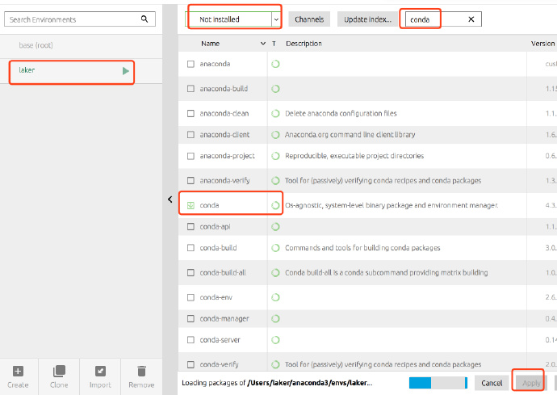Clear the conda search with the X icon
Viewport: 557px width, 395px height.
click(x=471, y=19)
